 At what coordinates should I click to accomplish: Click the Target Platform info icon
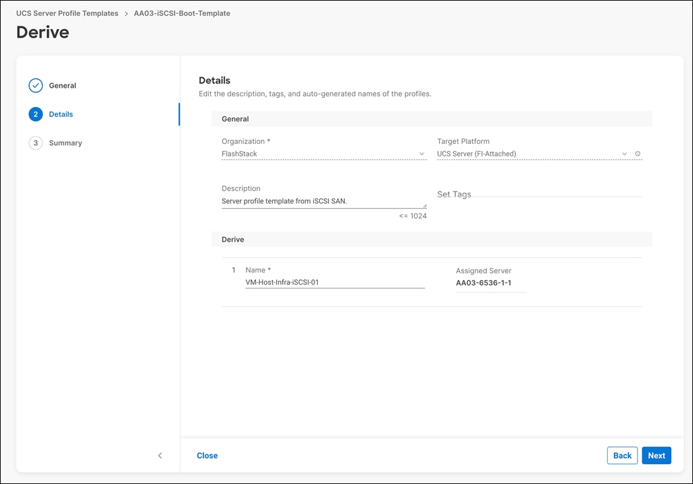tap(638, 153)
